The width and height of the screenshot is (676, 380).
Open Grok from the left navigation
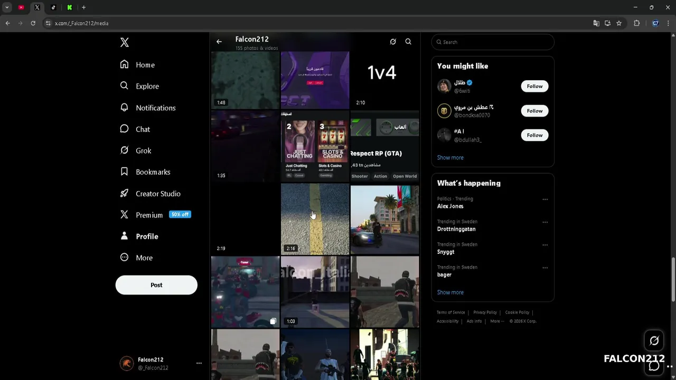(136, 150)
